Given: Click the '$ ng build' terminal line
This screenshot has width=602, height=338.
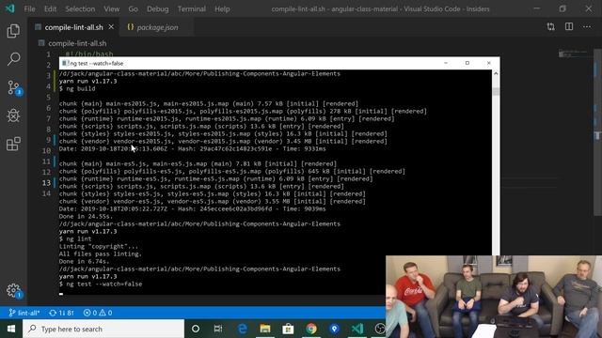Looking at the screenshot, I should tap(77, 88).
